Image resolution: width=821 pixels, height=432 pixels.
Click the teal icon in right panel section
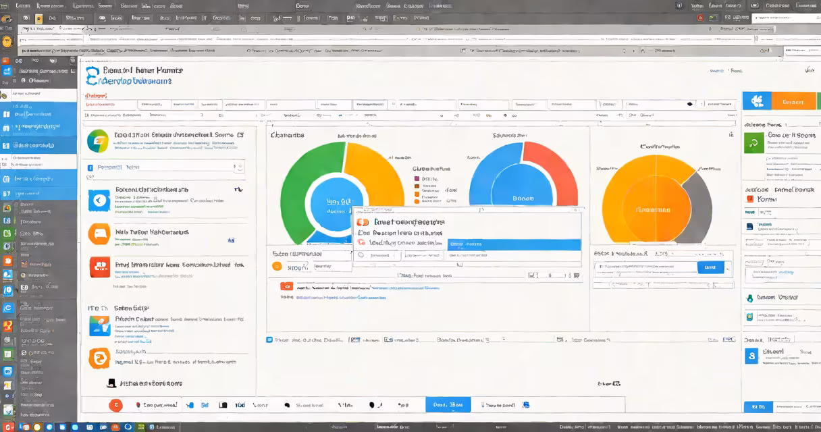pos(749,298)
